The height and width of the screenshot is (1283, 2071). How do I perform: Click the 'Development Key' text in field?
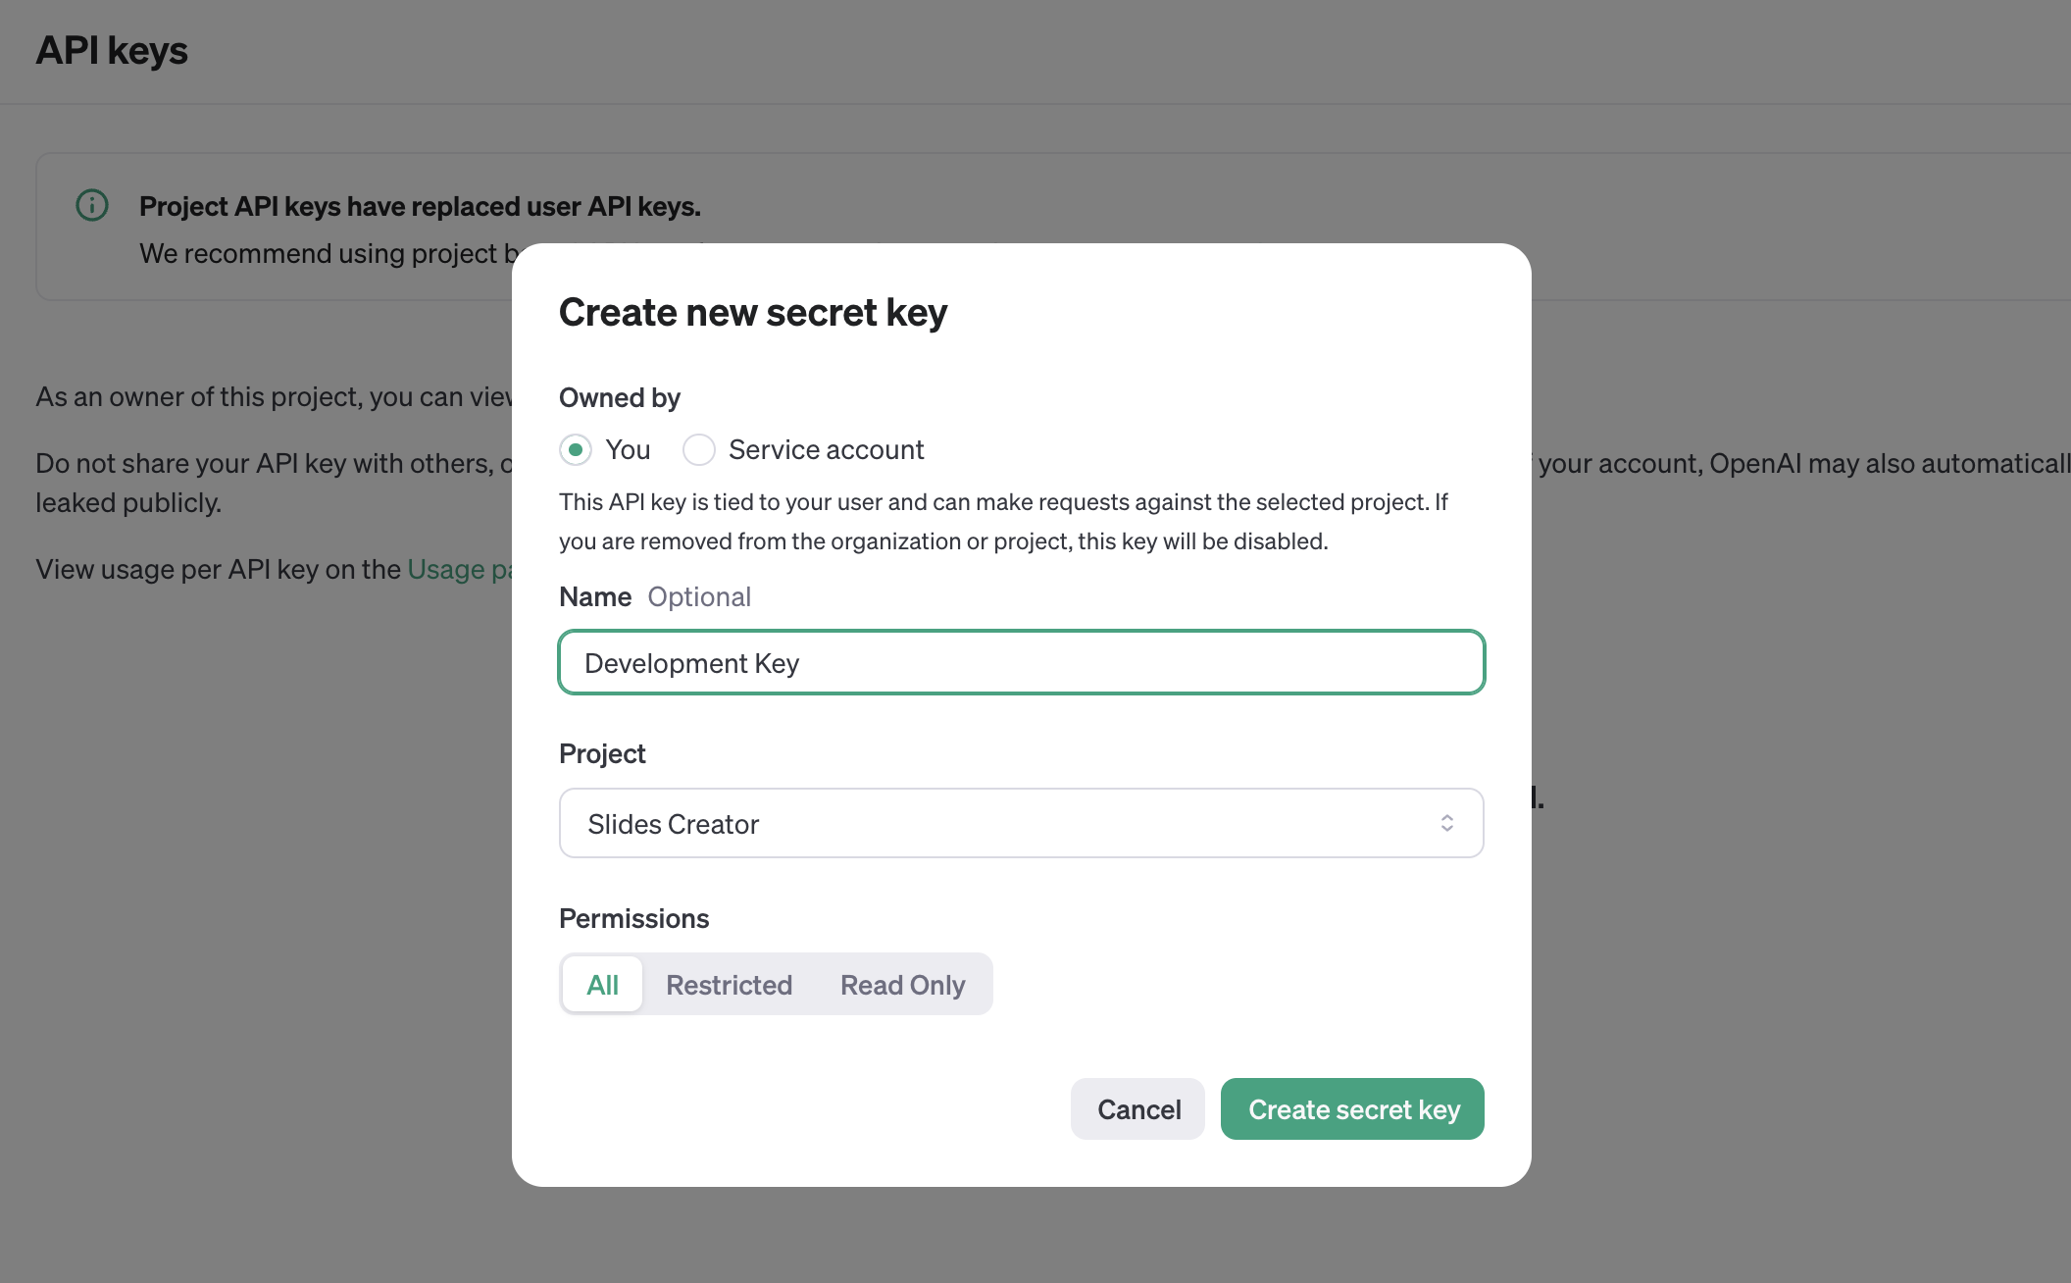click(x=691, y=664)
